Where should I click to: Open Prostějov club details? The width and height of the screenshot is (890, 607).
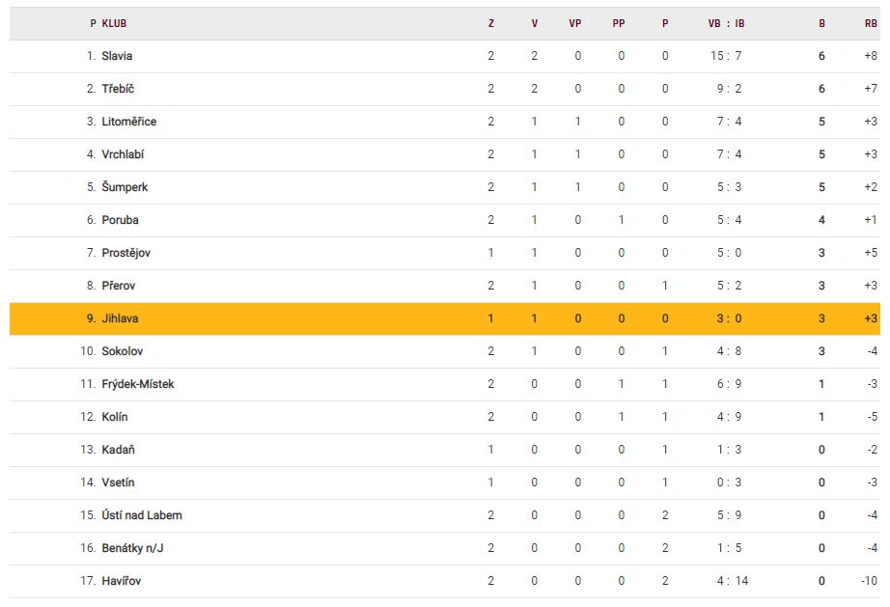coord(125,253)
